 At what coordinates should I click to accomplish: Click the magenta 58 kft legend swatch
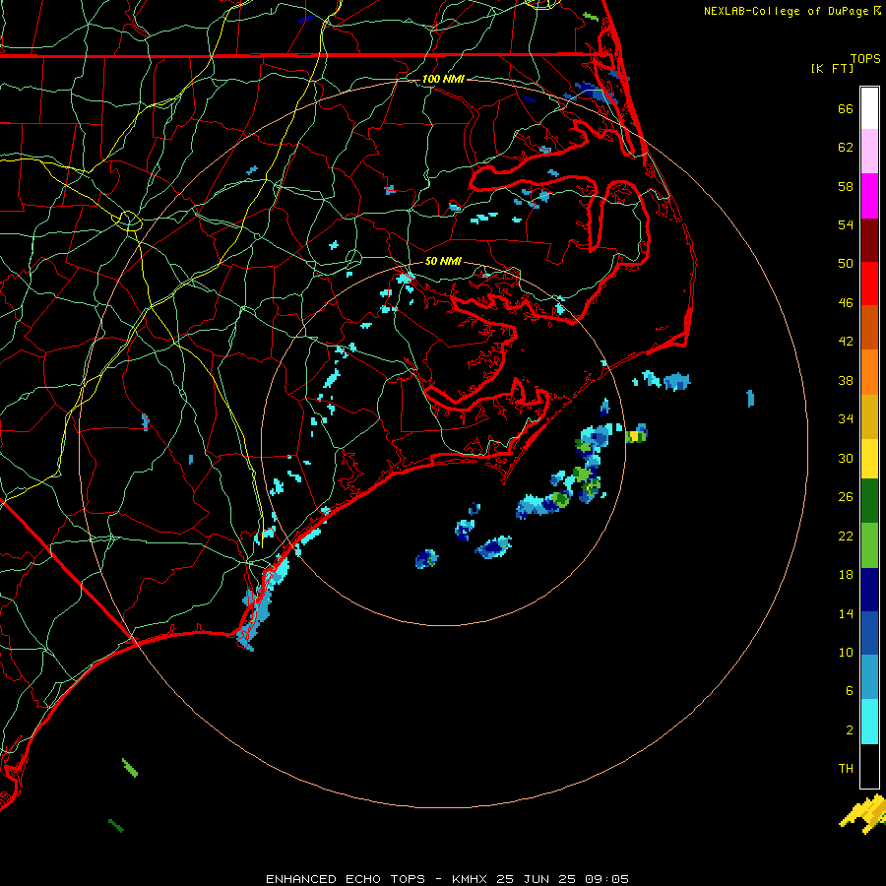[x=869, y=196]
